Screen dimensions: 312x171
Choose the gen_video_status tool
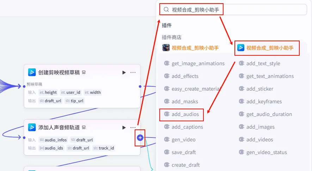click(263, 152)
